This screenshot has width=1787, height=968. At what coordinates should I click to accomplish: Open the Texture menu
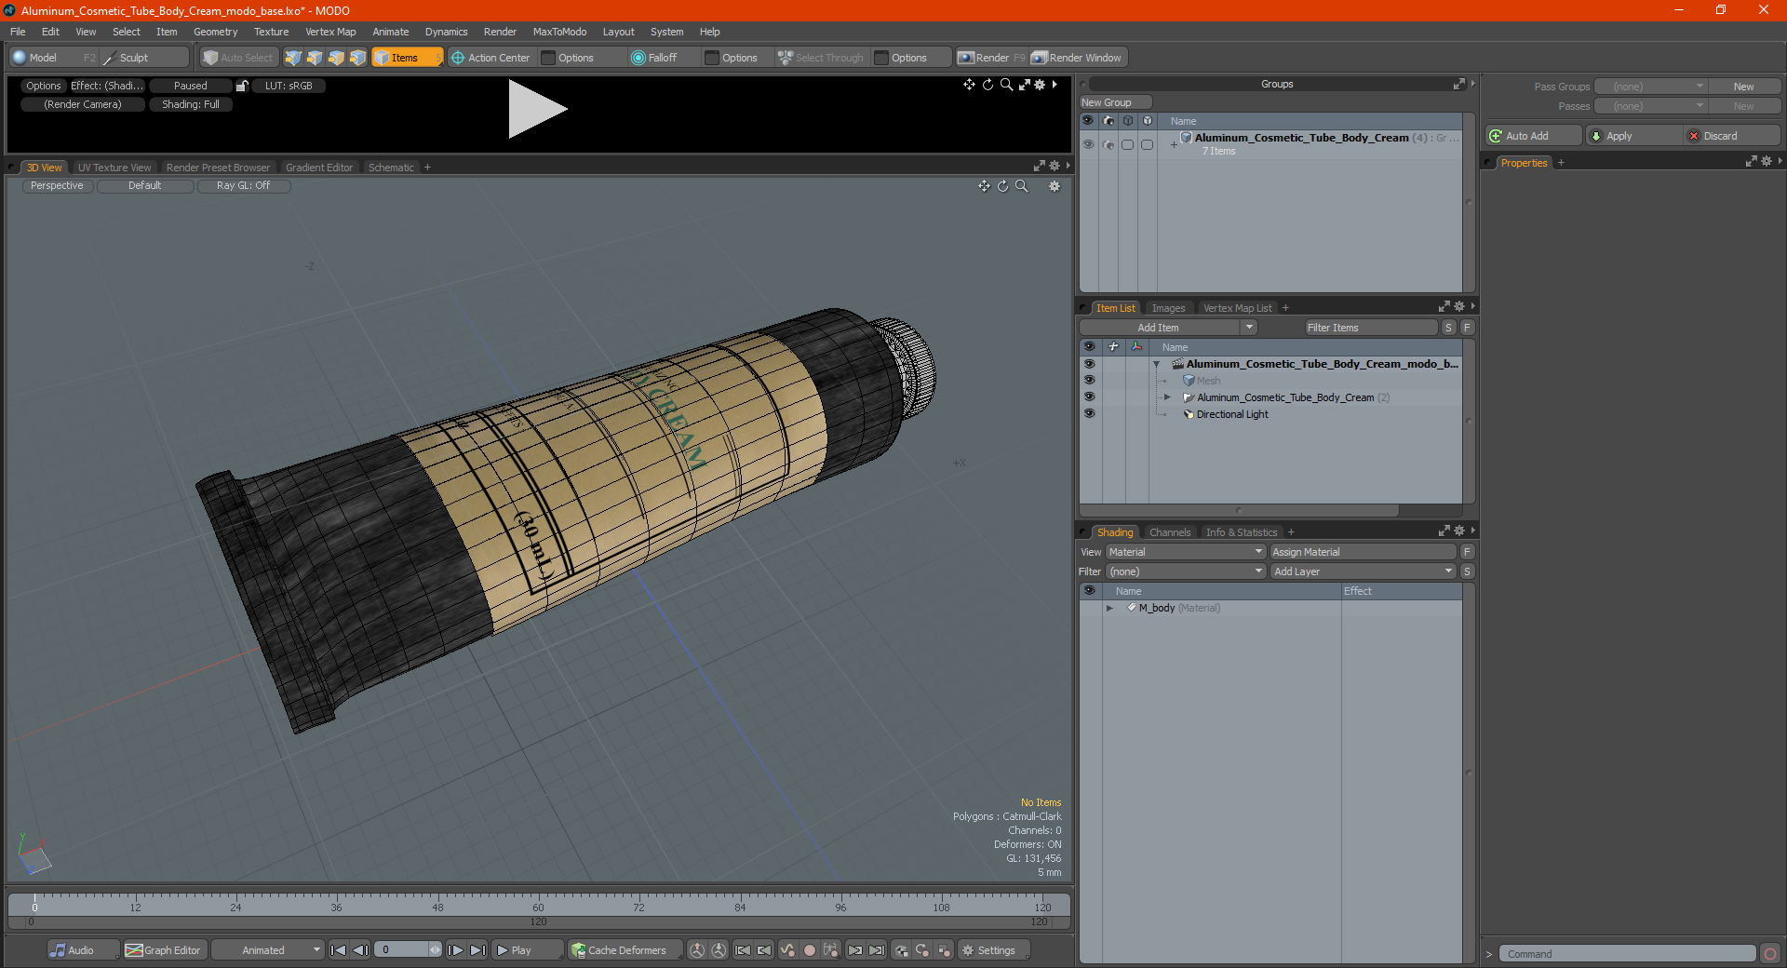271,32
